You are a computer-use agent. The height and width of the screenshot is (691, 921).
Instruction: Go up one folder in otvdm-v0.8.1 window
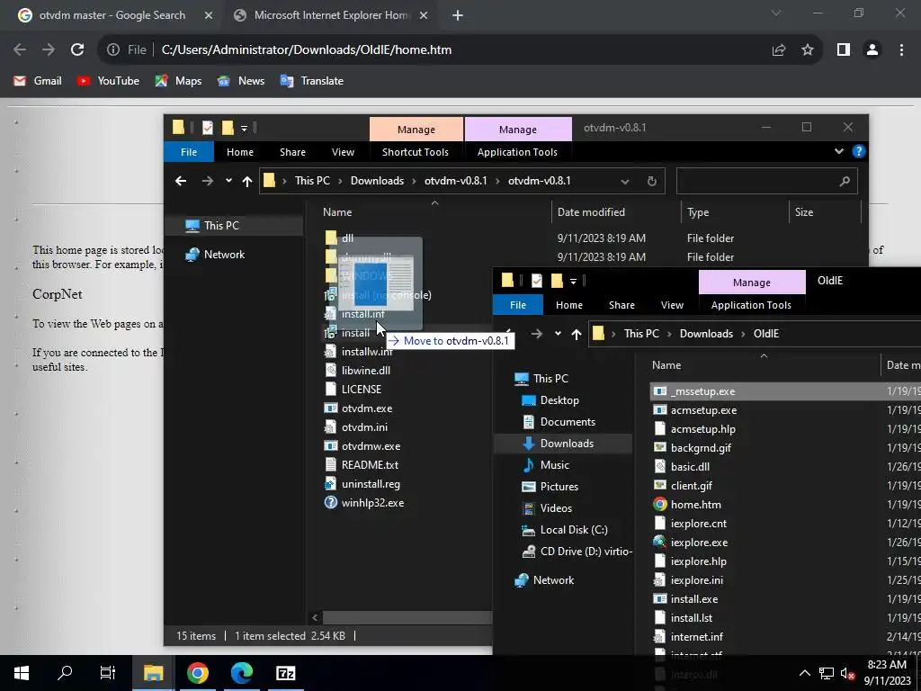coord(246,181)
